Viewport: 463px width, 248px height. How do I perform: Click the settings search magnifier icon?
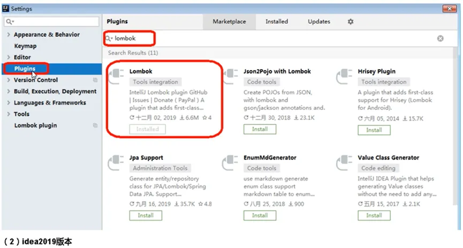(x=10, y=21)
